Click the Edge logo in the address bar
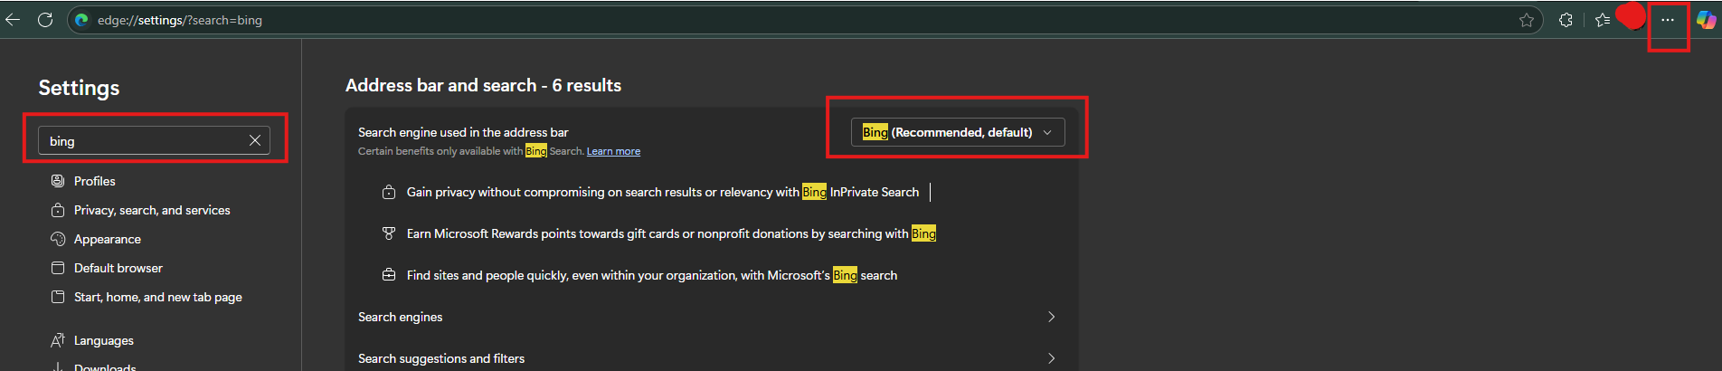This screenshot has width=1722, height=371. 82,20
